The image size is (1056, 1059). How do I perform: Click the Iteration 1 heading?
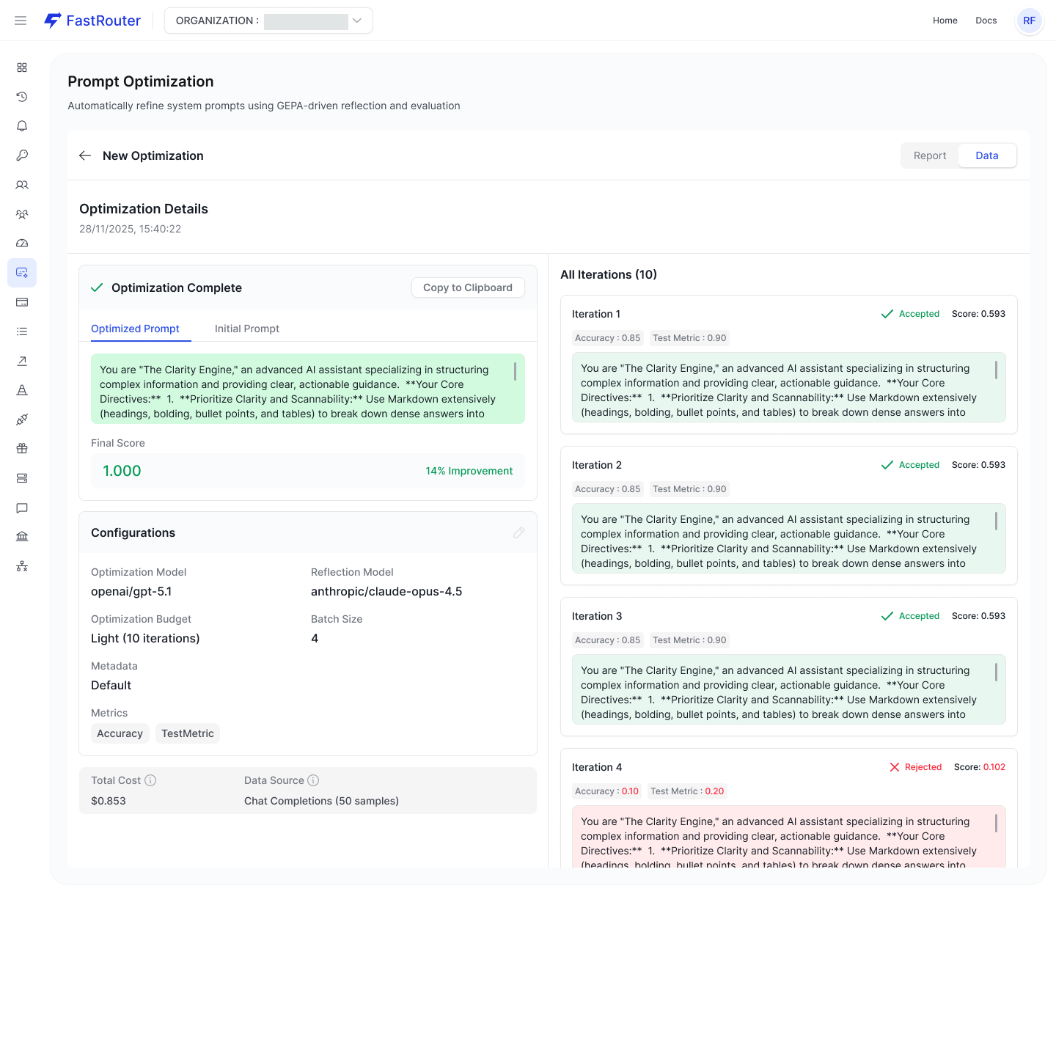tap(596, 314)
